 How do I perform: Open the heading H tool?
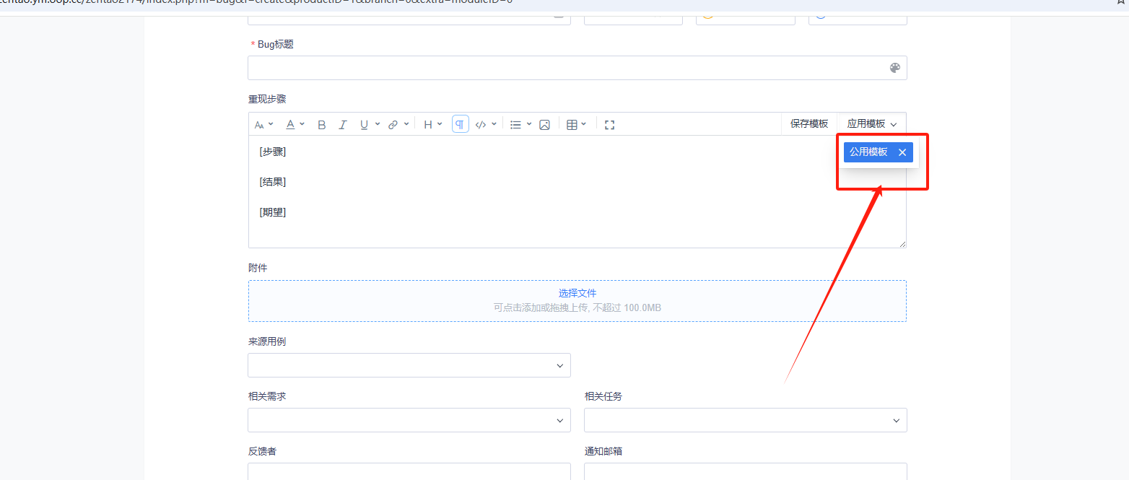coord(428,125)
